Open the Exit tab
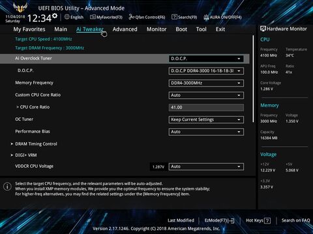Image resolution: width=313 pixels, height=234 pixels. [220, 29]
